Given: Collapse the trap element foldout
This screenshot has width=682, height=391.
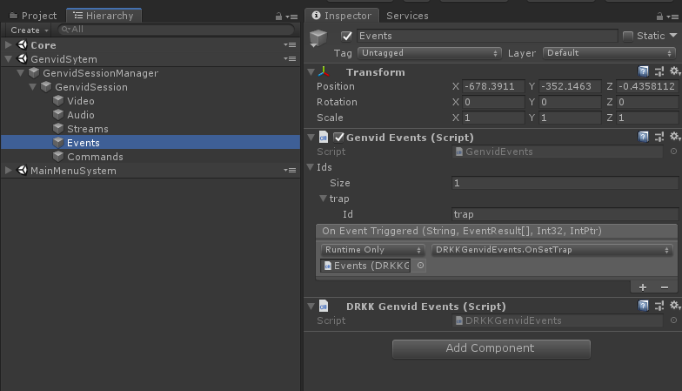Looking at the screenshot, I should tap(323, 199).
